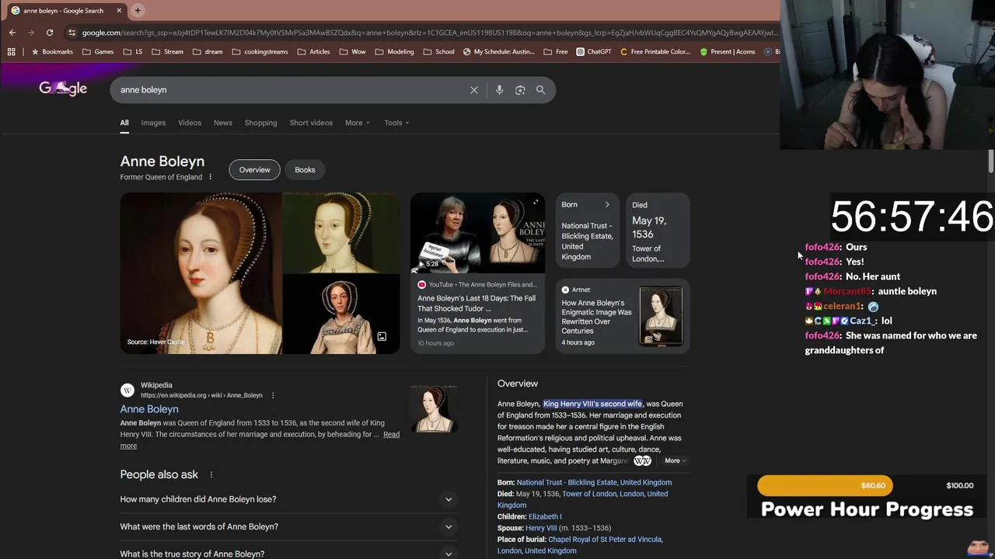Image resolution: width=995 pixels, height=559 pixels.
Task: Clear the search box X icon
Action: click(474, 90)
